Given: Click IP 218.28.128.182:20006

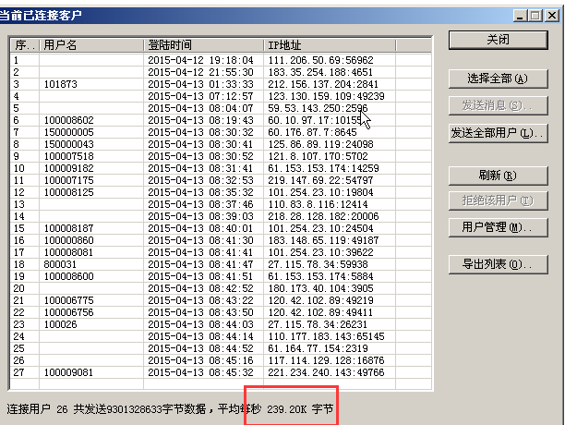Looking at the screenshot, I should pyautogui.click(x=323, y=216).
